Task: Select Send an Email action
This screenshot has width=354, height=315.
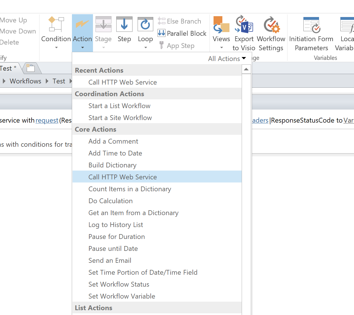Action: 110,261
